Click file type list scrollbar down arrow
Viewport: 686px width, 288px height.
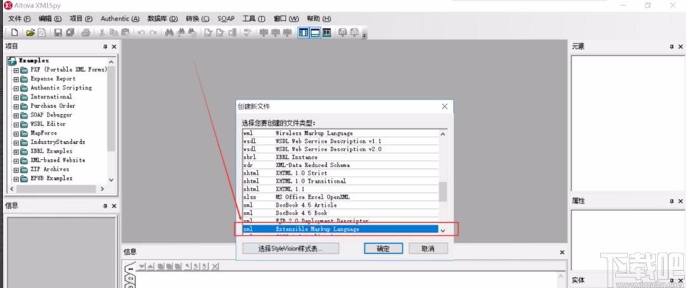(x=443, y=231)
